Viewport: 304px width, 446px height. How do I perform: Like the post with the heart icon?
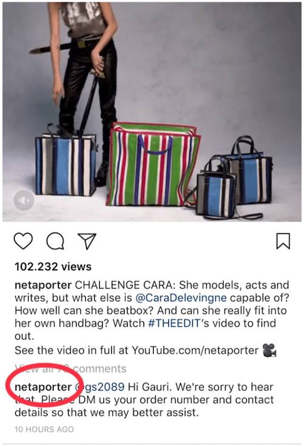click(x=23, y=241)
